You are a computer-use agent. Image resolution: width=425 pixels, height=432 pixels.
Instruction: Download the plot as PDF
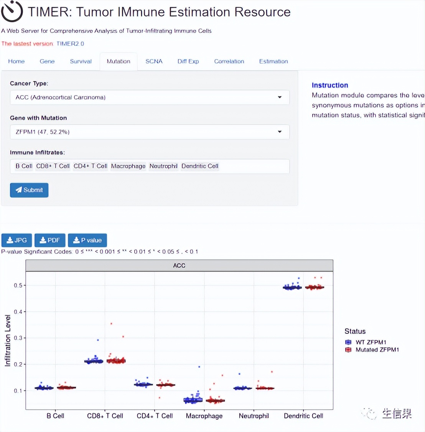click(49, 240)
